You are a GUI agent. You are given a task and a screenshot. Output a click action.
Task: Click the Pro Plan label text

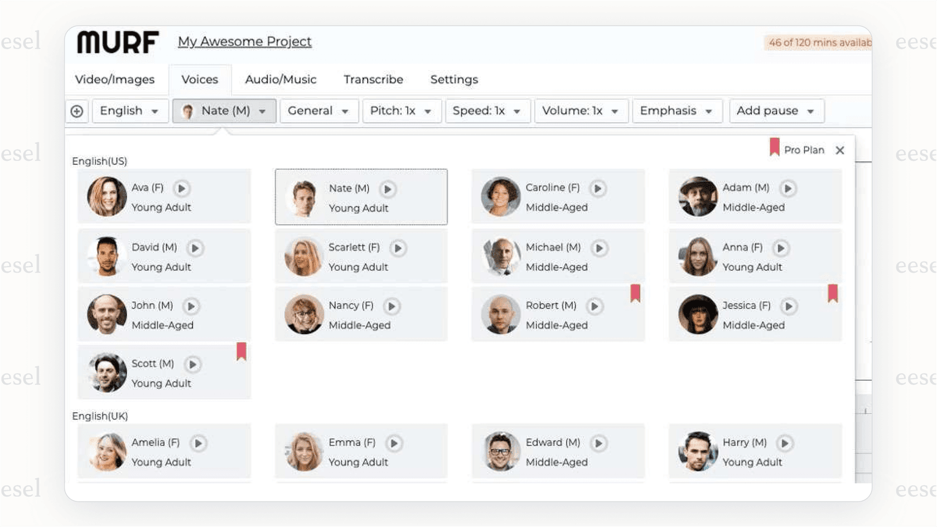click(804, 150)
